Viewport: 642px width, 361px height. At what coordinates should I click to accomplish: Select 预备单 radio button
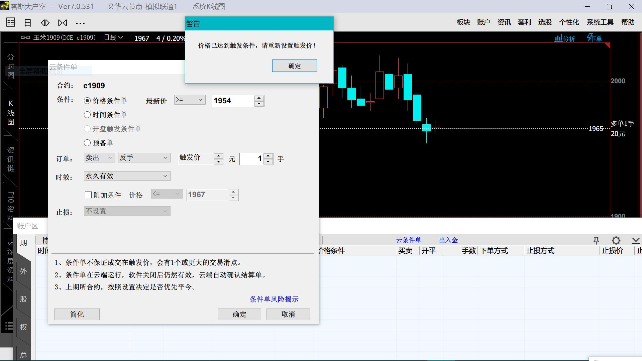pos(87,143)
